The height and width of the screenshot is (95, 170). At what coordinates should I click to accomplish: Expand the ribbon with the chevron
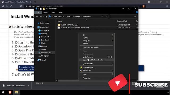point(134,12)
